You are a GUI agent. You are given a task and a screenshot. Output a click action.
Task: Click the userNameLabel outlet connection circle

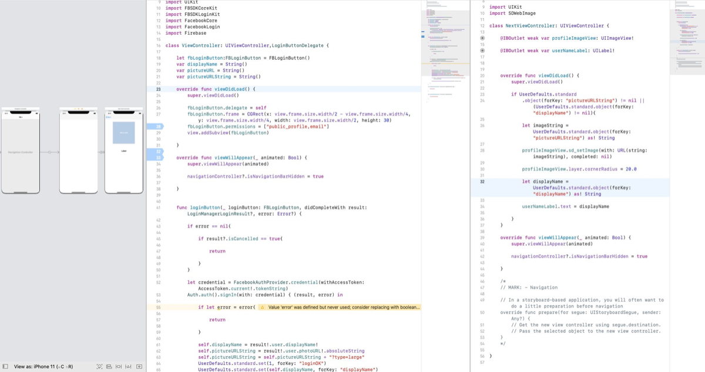[482, 50]
